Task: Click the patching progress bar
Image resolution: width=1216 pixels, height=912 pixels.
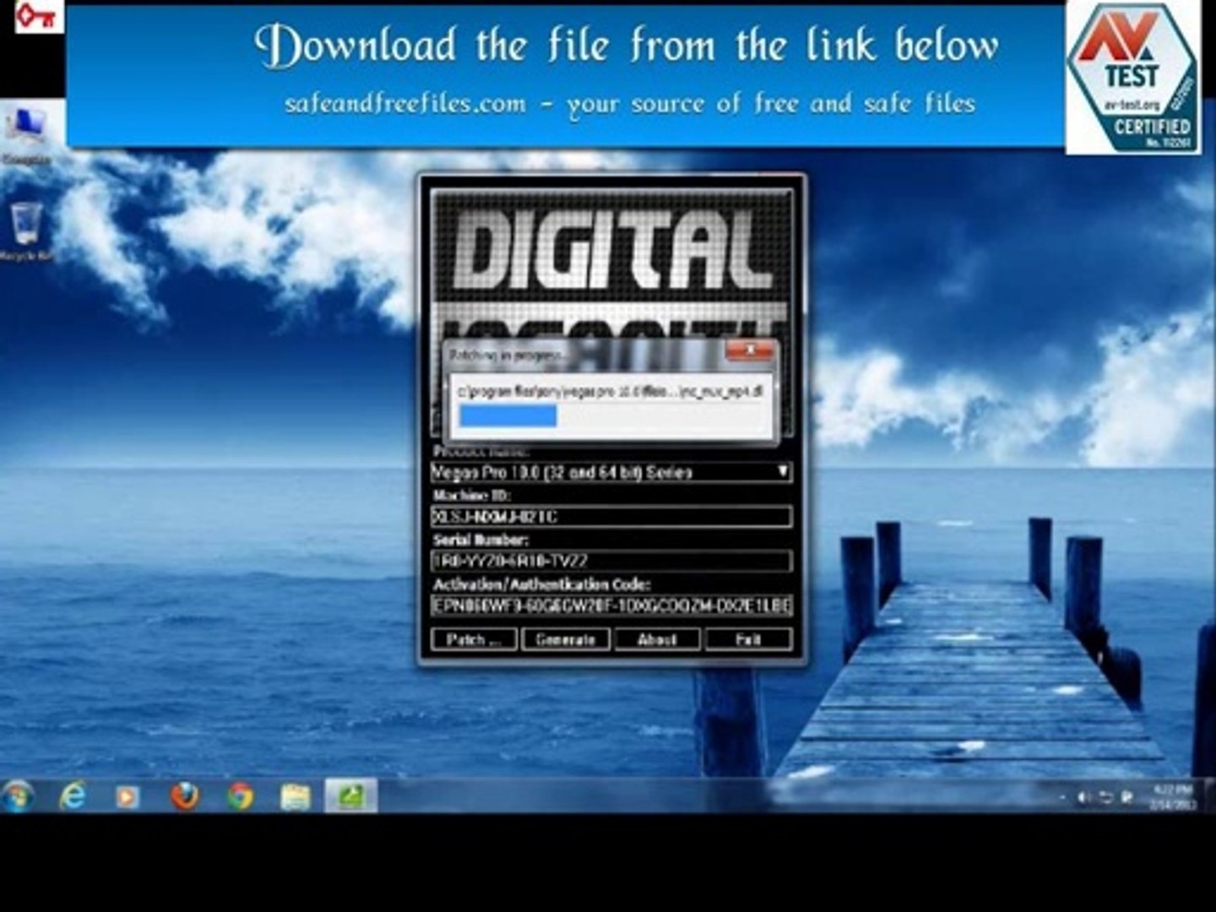Action: click(611, 415)
